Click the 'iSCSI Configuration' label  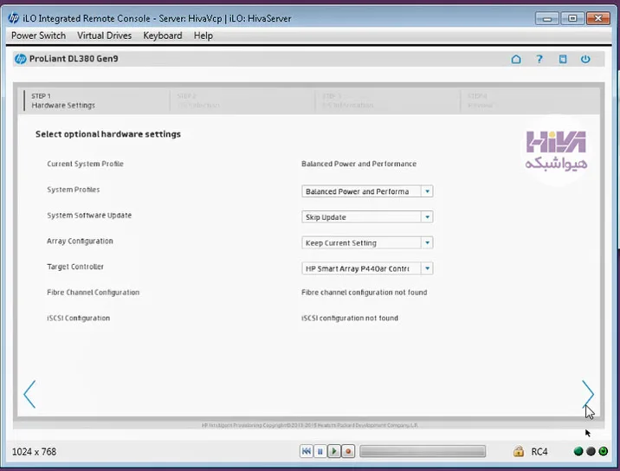click(78, 319)
